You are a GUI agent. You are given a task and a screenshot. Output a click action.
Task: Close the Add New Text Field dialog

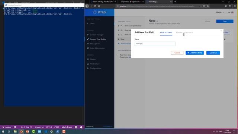221,31
